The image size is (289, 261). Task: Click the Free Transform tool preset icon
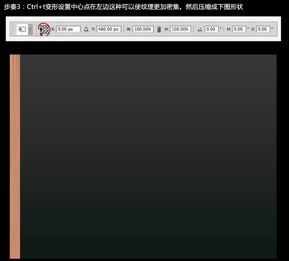pyautogui.click(x=22, y=29)
